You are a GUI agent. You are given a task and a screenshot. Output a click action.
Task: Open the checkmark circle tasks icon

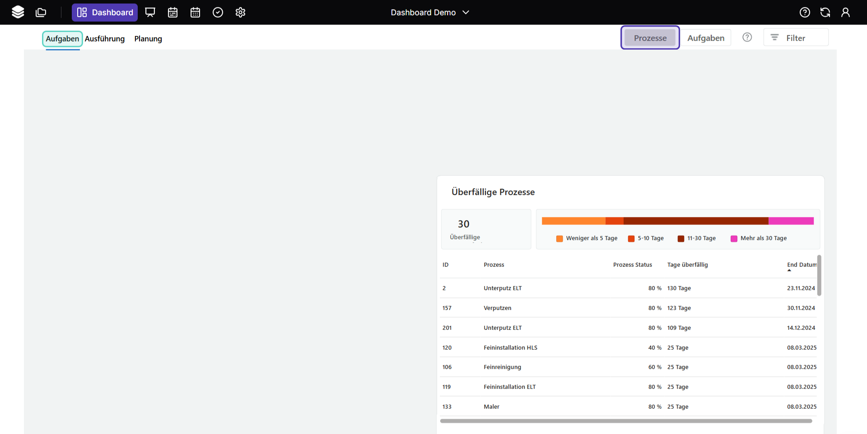[x=218, y=12]
